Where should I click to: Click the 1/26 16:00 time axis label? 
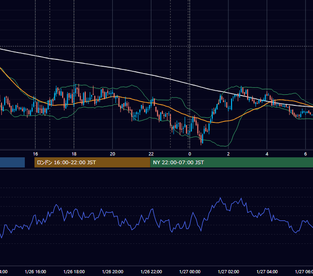[x=35, y=271]
